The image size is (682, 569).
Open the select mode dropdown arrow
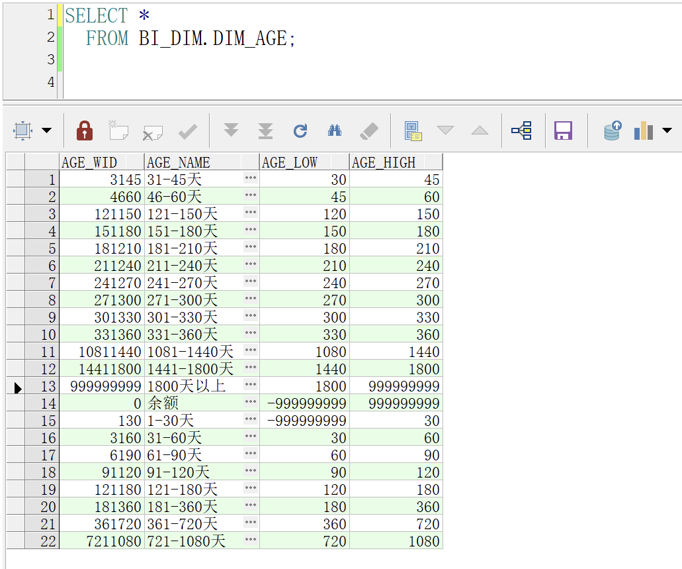pyautogui.click(x=46, y=130)
